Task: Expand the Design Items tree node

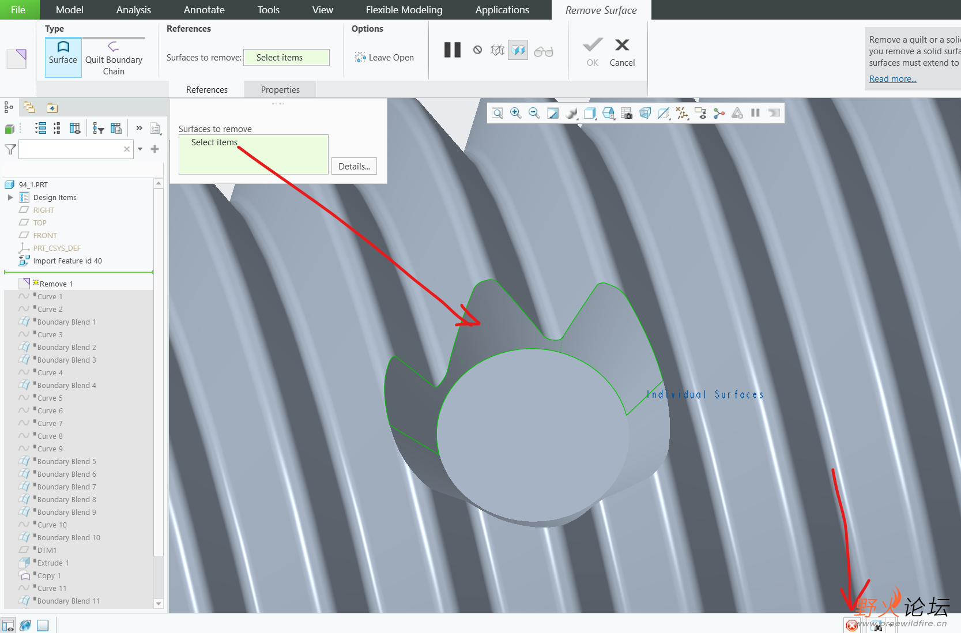Action: pos(10,197)
